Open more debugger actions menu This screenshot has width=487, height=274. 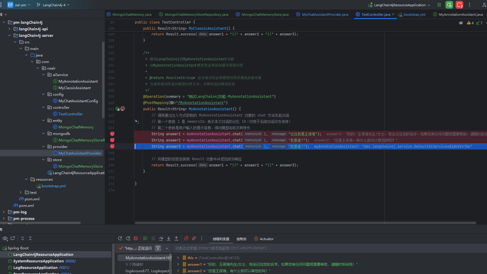click(202, 238)
